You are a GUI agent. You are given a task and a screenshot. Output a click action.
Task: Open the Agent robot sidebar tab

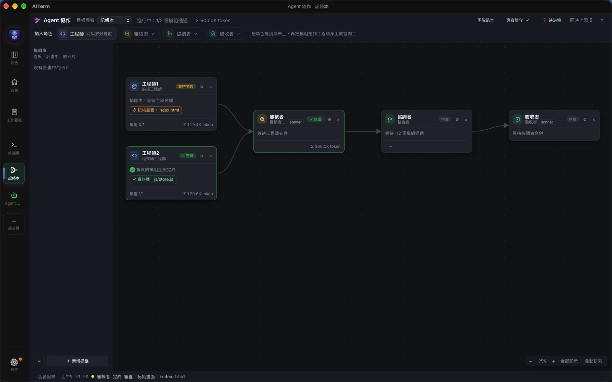(x=14, y=199)
